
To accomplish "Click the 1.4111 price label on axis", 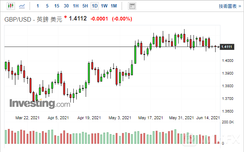I will (x=227, y=47).
